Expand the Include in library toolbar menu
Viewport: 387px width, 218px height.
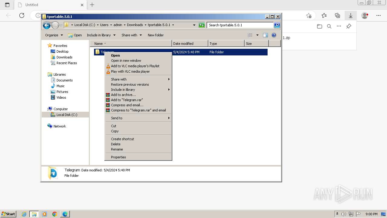(x=101, y=35)
